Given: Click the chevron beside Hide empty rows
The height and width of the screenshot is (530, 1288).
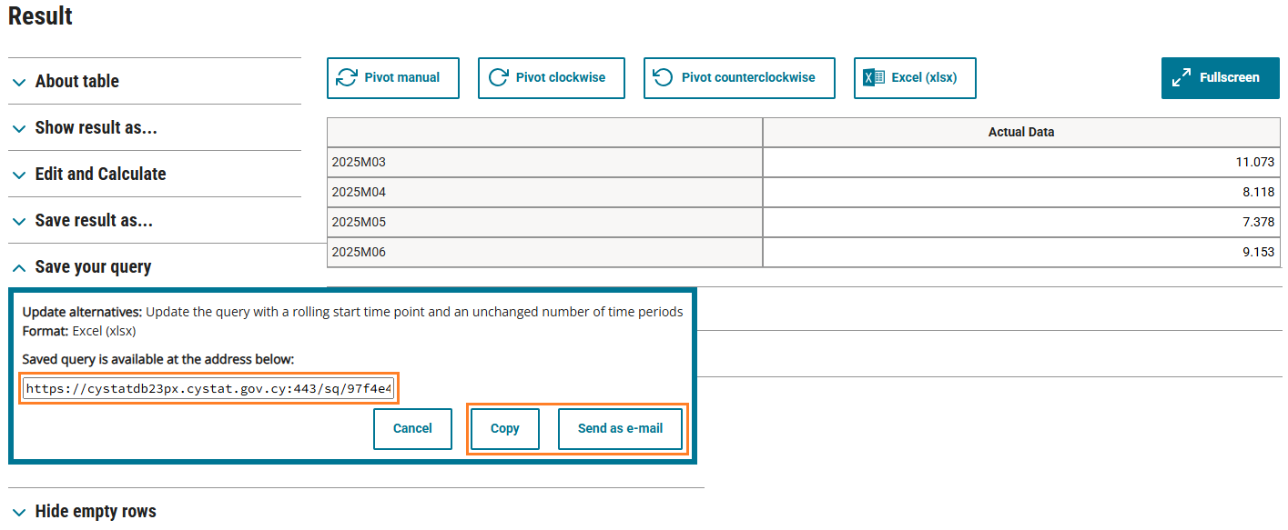Looking at the screenshot, I should click(19, 513).
